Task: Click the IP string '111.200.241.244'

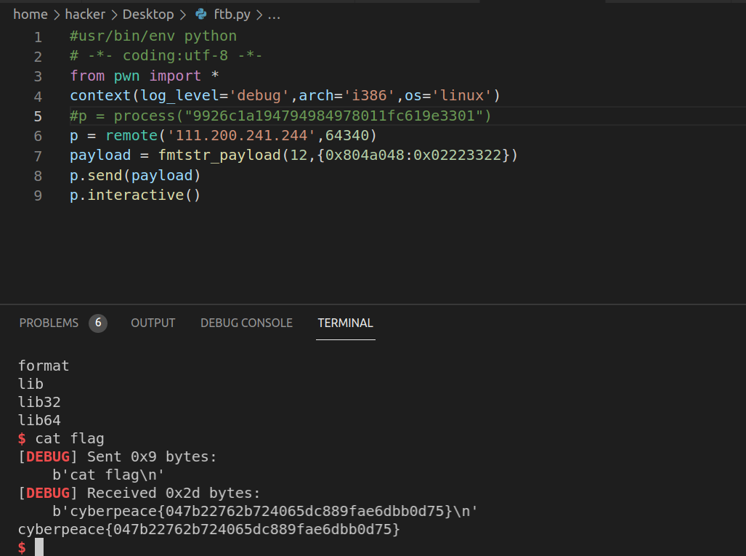Action: pos(241,136)
